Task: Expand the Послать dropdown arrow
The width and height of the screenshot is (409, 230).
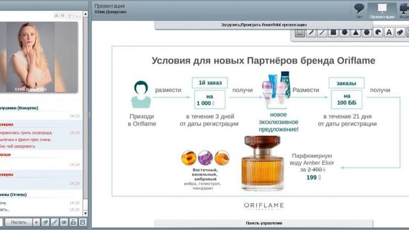Action: (x=36, y=222)
